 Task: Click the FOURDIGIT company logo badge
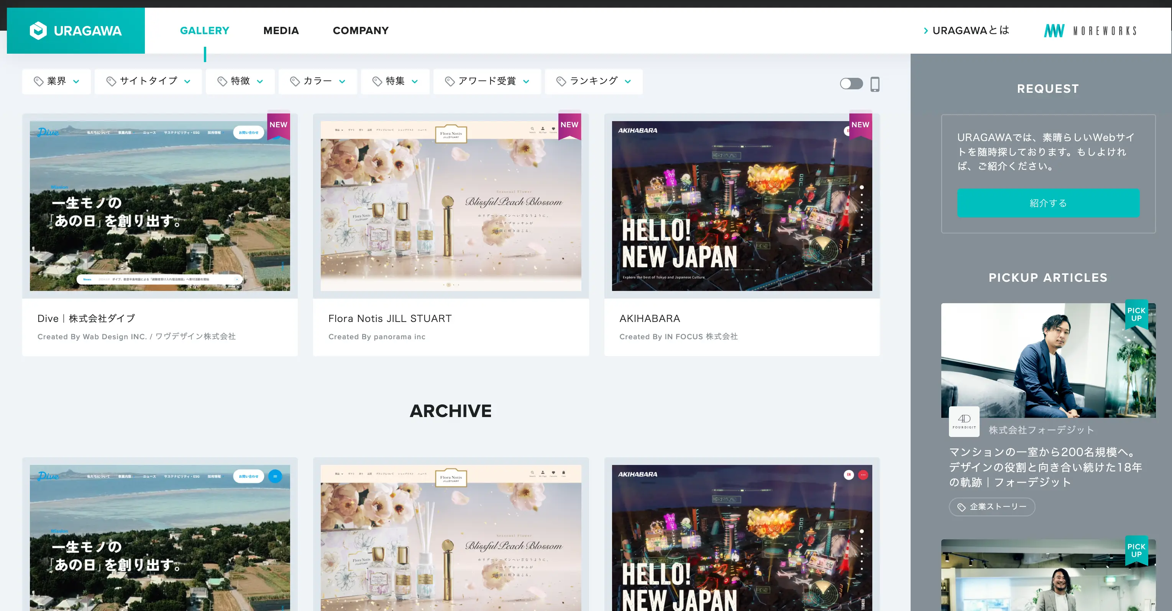[x=964, y=421]
